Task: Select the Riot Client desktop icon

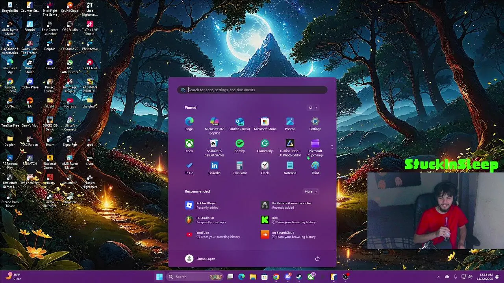Action: tap(90, 64)
